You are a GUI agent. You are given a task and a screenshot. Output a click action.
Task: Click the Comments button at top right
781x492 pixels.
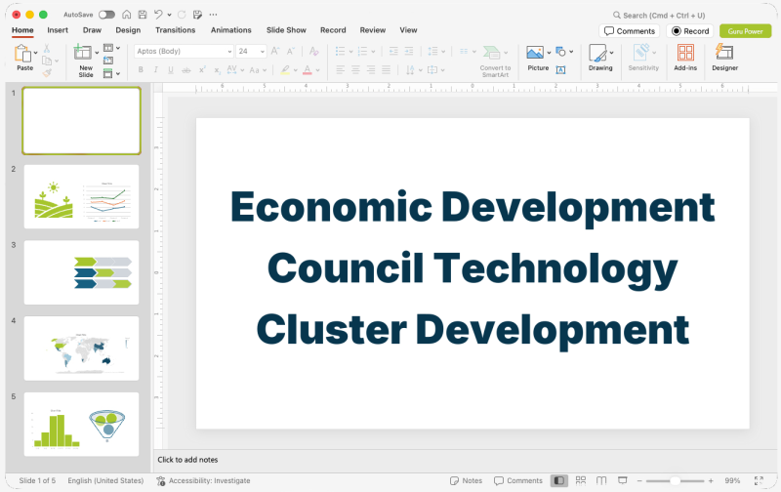tap(629, 31)
